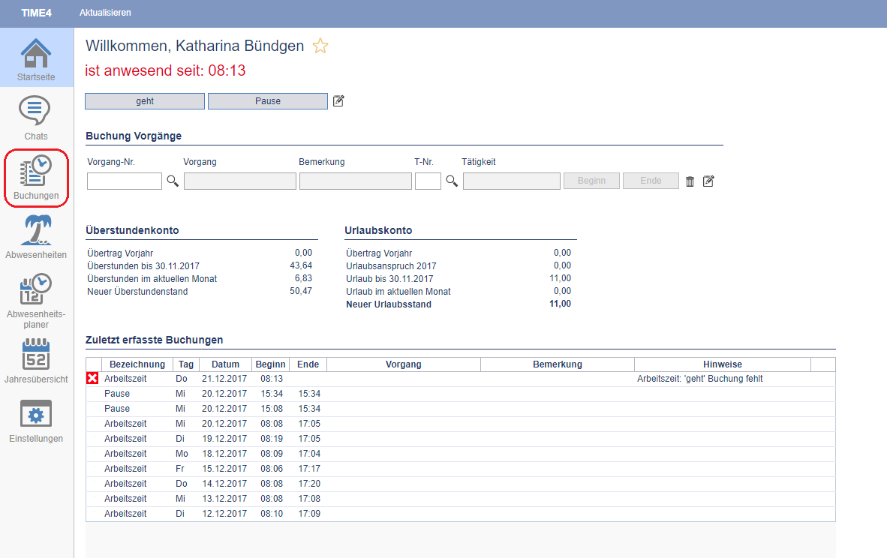Delete Vorgang booking with trash icon
887x558 pixels.
click(x=690, y=181)
